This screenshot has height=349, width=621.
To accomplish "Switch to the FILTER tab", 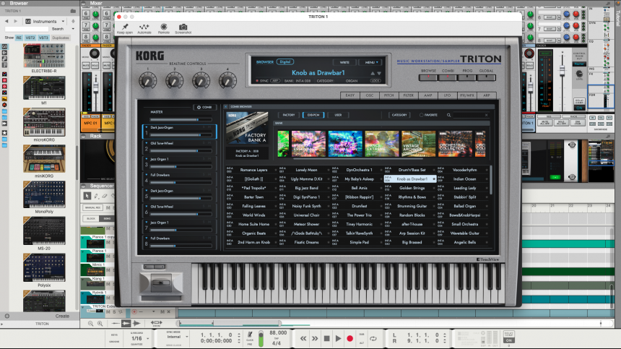I will (408, 95).
